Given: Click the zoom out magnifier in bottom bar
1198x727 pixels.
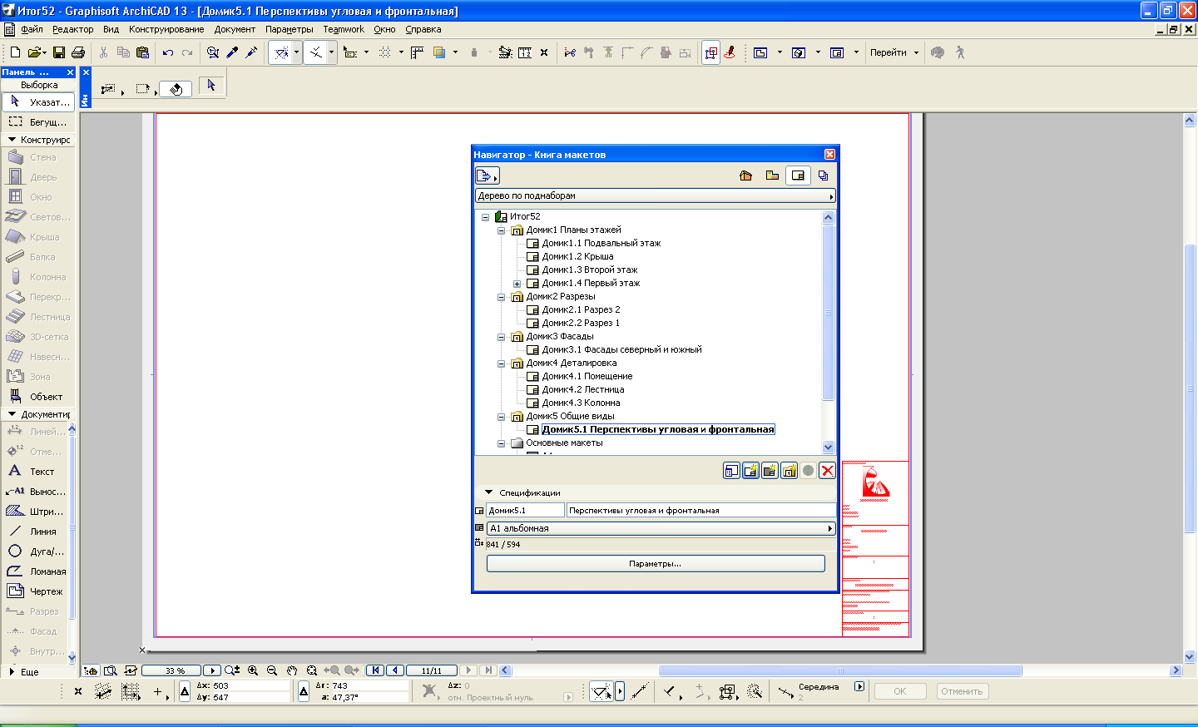Looking at the screenshot, I should [272, 670].
